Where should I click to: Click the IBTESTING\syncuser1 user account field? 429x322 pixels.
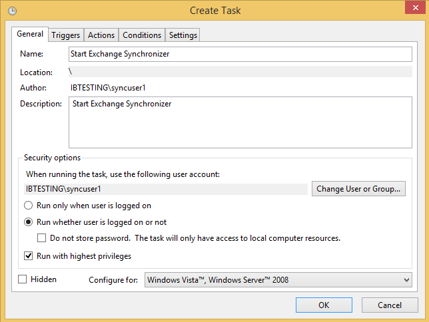pos(166,189)
